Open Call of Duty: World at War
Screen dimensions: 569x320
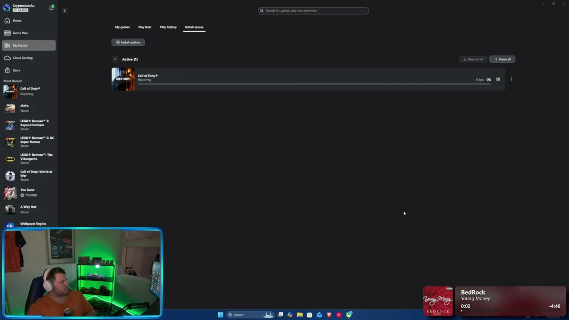(28, 176)
